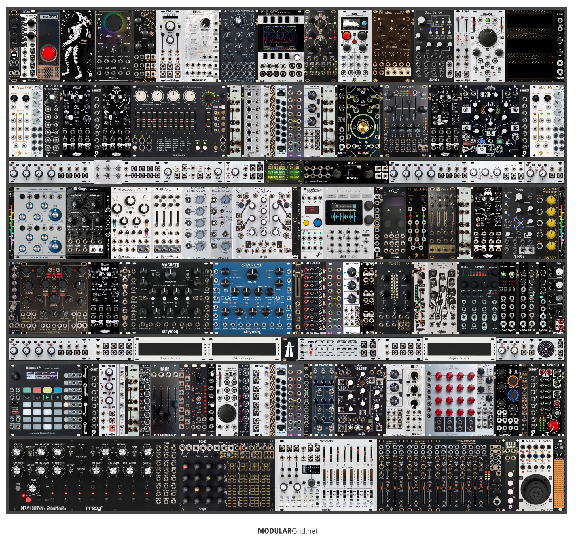Click the gold center knob on Brinta
Screen dimensions: 576x537
pos(363,127)
